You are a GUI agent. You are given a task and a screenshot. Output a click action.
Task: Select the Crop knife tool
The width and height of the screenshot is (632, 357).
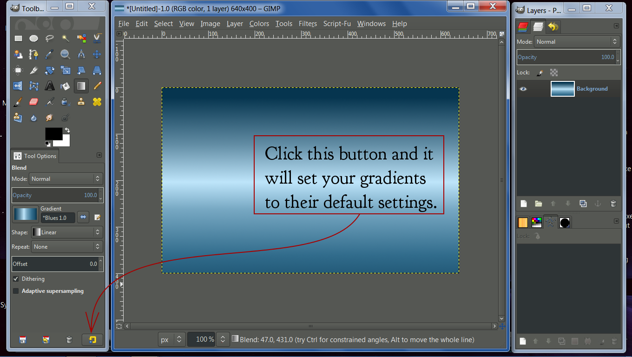[x=34, y=70]
